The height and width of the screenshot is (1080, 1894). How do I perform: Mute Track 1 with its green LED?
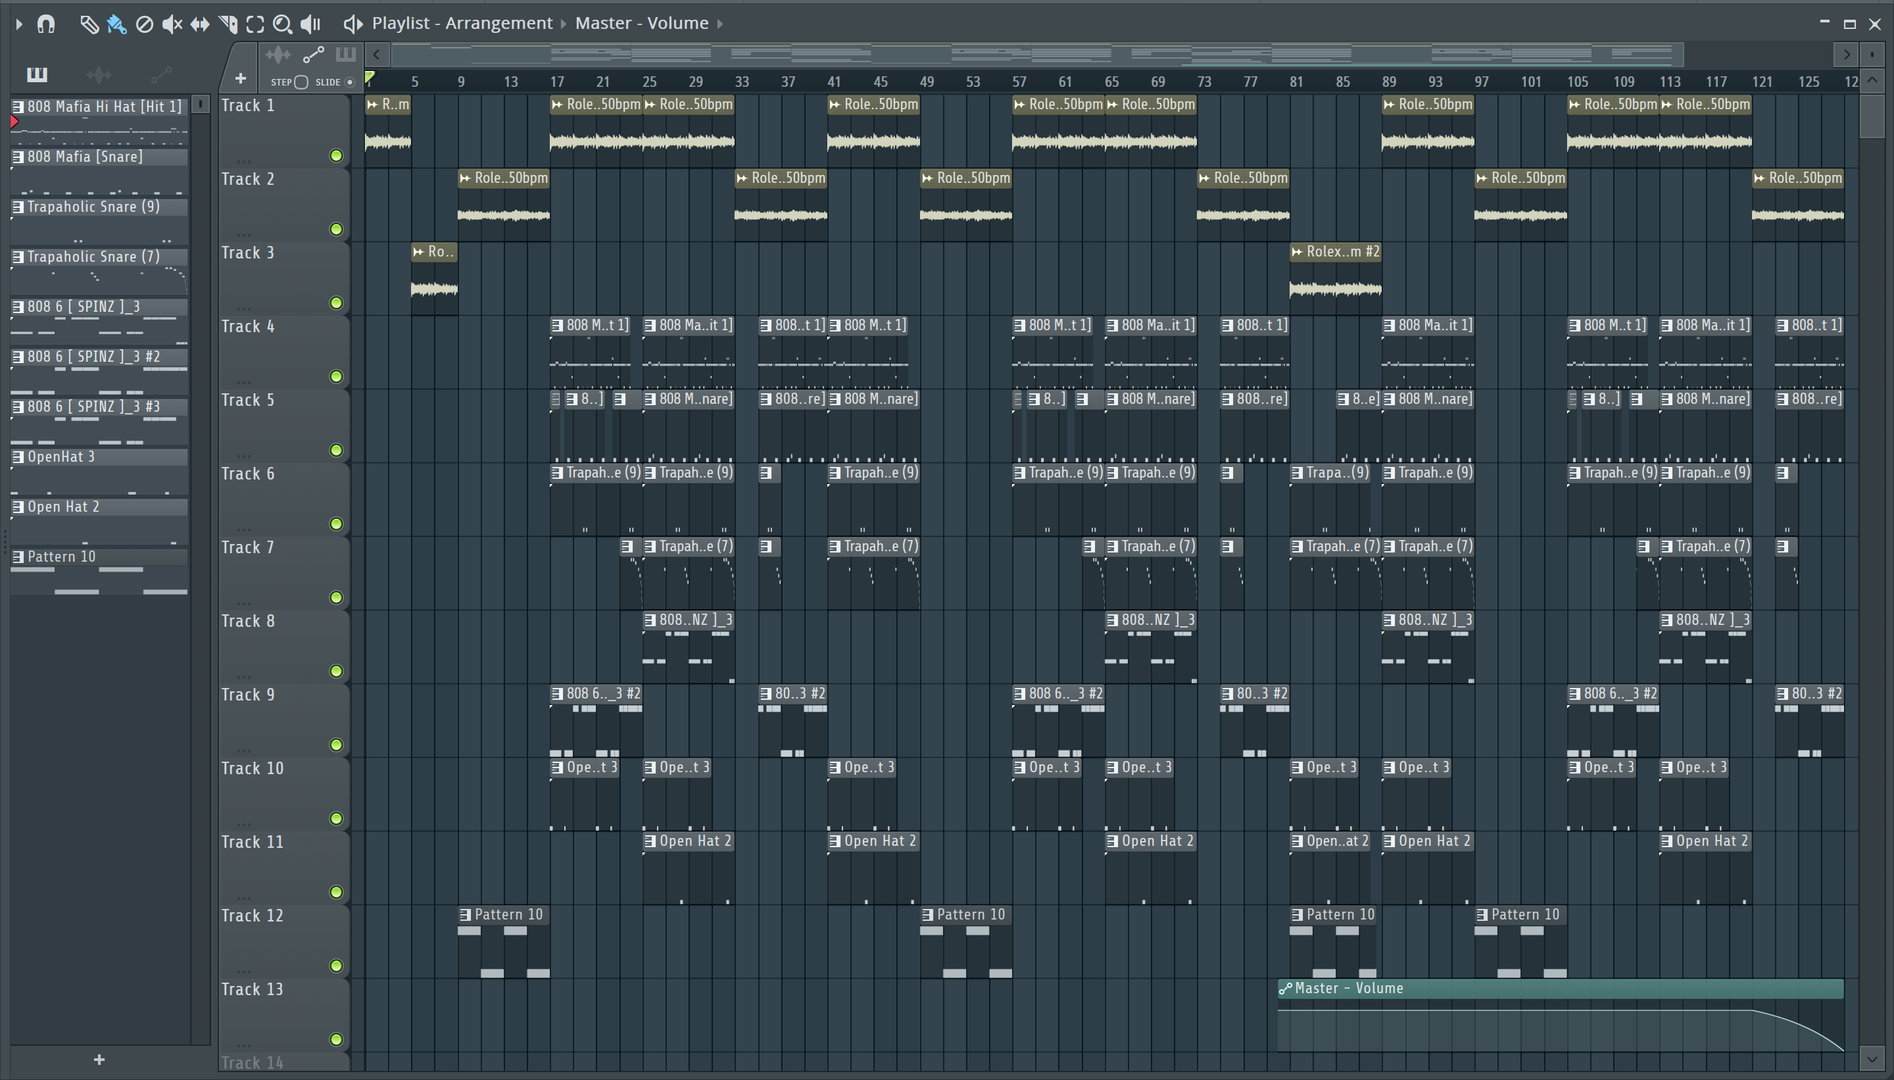(x=336, y=156)
